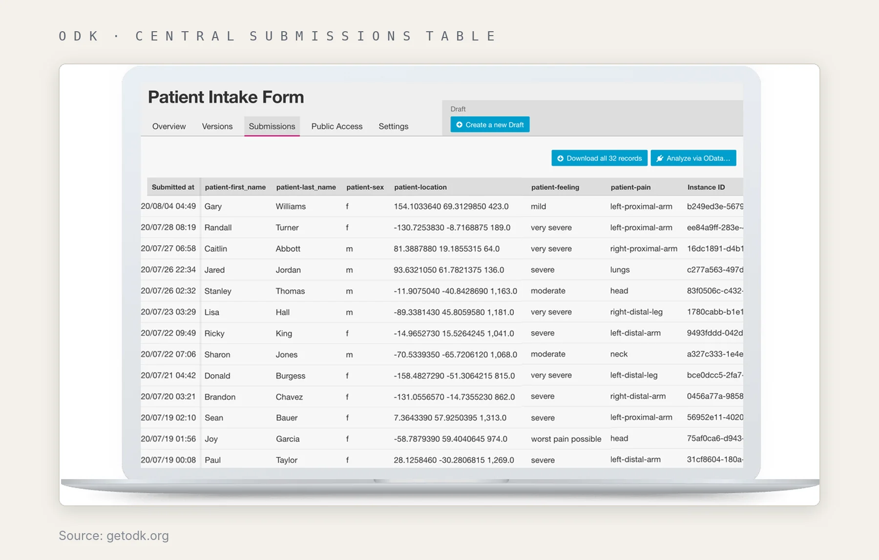Click the download arrow icon beside 32 records
The image size is (879, 560).
click(x=560, y=159)
